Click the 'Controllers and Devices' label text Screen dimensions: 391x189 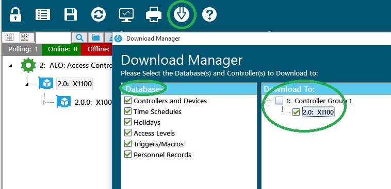click(170, 101)
